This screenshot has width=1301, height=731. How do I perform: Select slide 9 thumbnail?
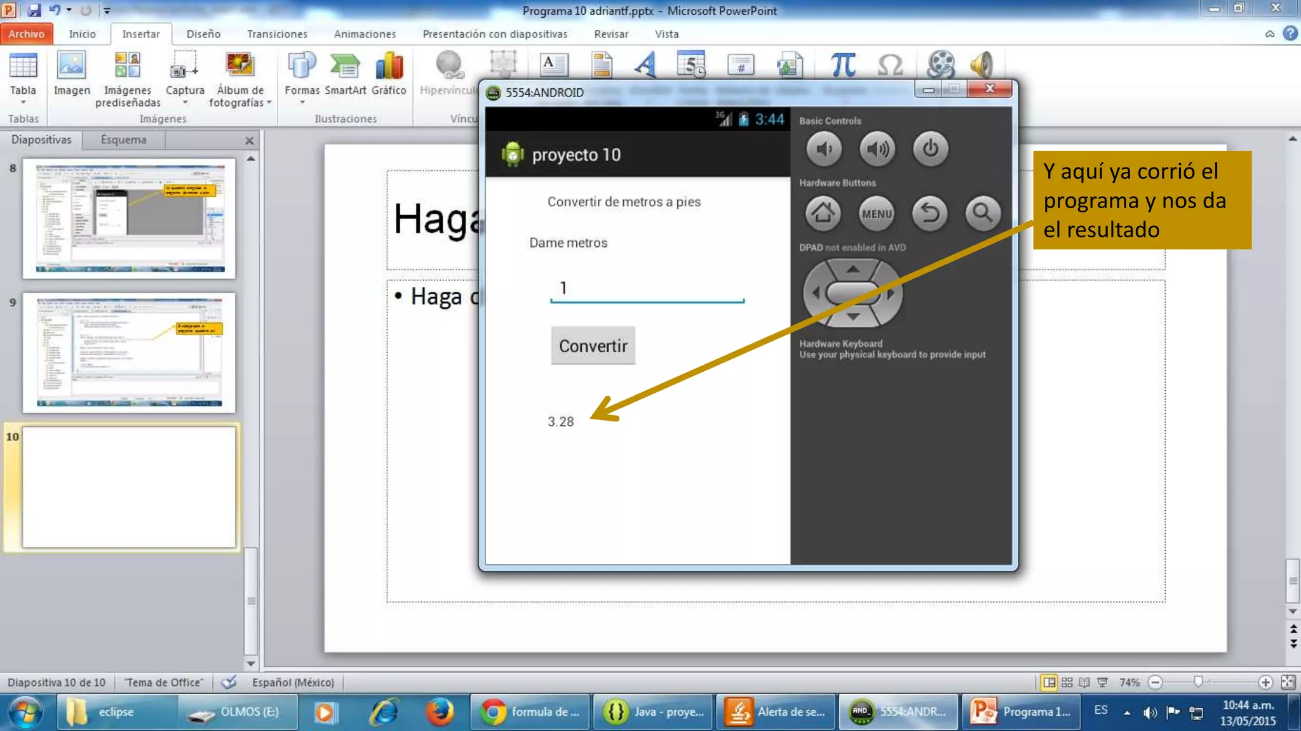tap(129, 353)
